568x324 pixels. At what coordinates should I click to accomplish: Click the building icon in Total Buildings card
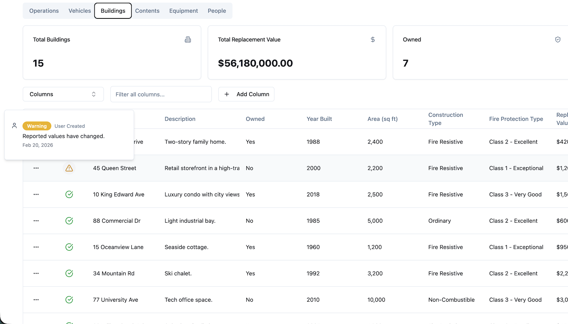[188, 40]
